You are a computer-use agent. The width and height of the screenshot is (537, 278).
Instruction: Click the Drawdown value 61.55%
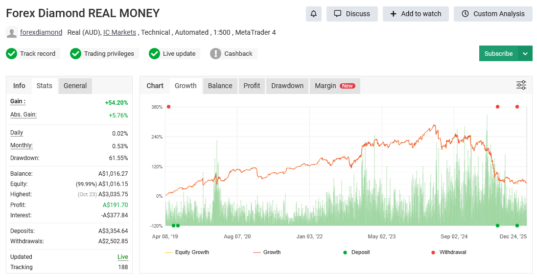[x=118, y=158]
